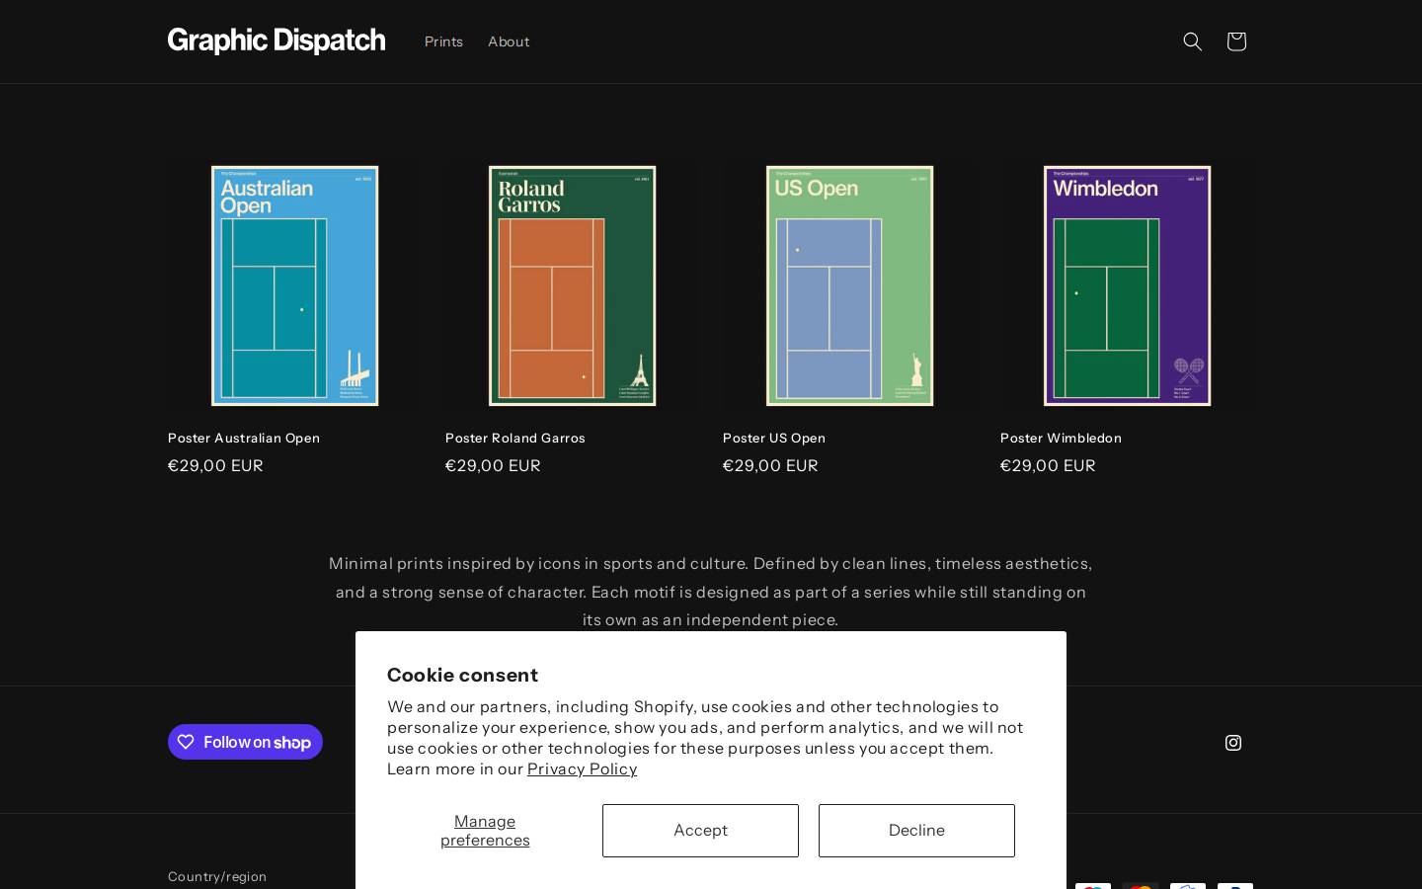This screenshot has width=1422, height=889.
Task: Open the Wimbledon poster thumbnail
Action: point(1127,285)
